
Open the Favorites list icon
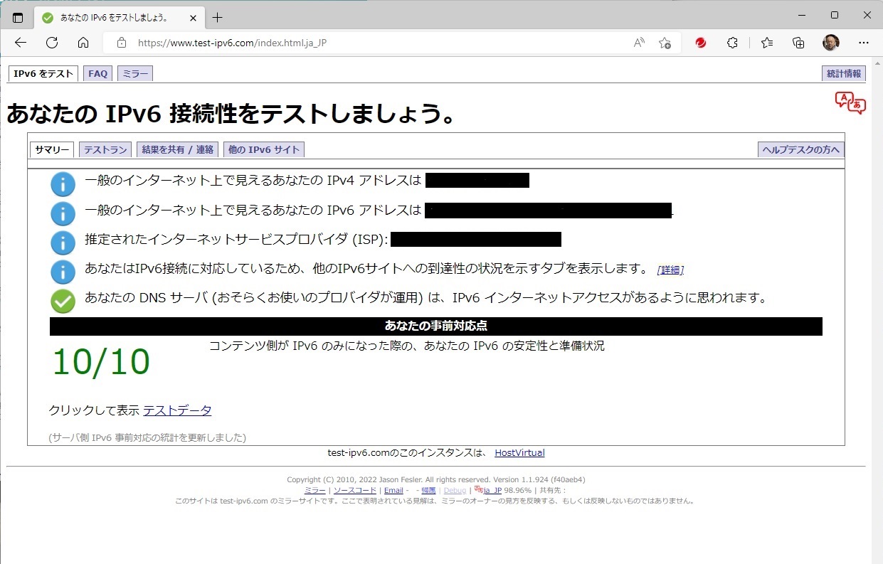point(767,43)
